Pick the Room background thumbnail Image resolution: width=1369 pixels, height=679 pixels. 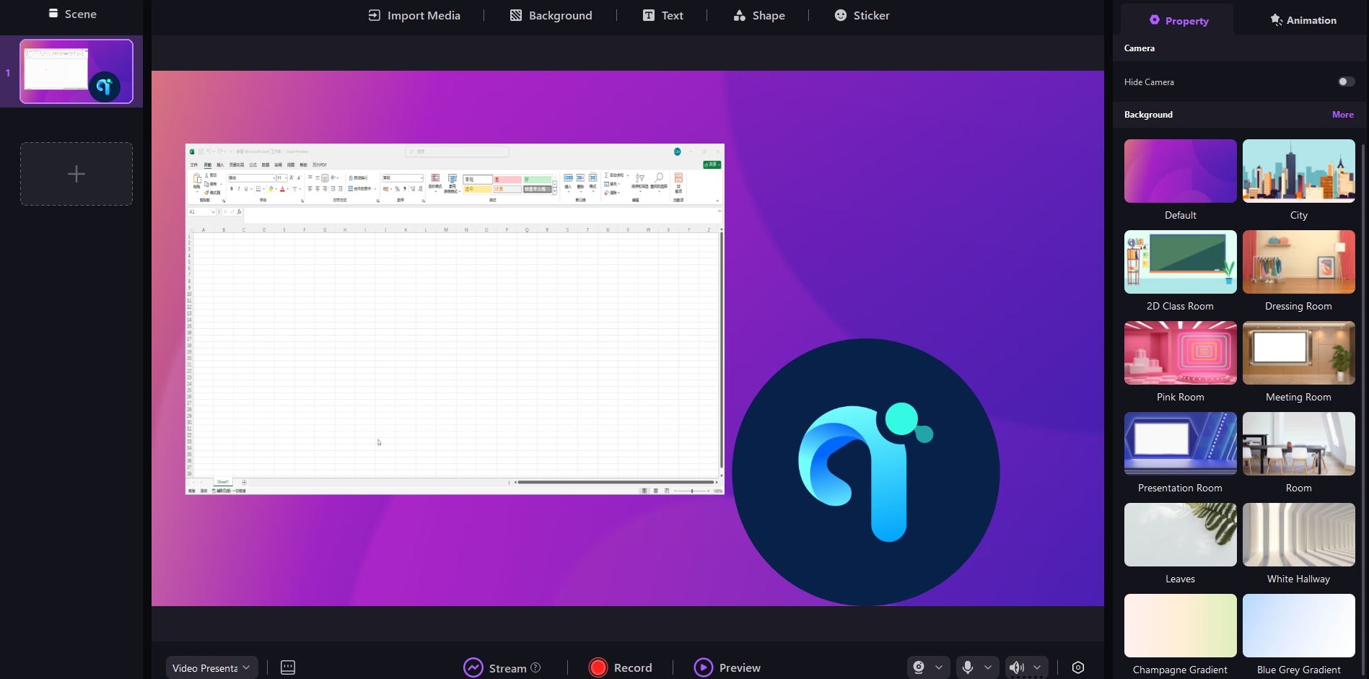coord(1299,444)
